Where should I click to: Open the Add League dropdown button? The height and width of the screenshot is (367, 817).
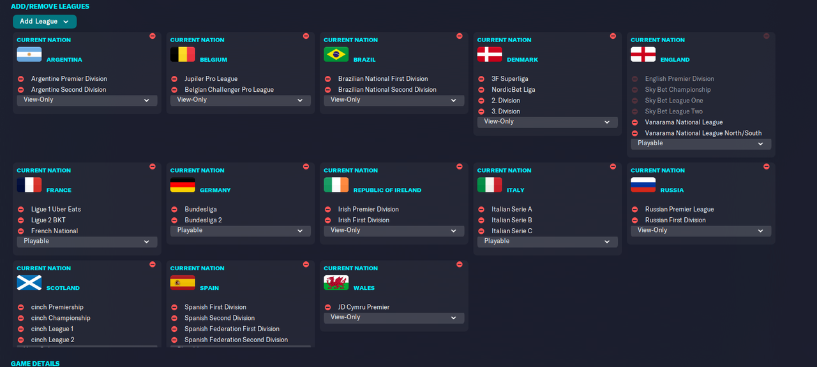point(45,22)
